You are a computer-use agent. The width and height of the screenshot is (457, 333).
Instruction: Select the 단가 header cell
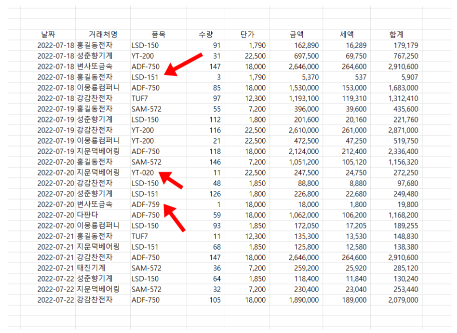click(247, 34)
